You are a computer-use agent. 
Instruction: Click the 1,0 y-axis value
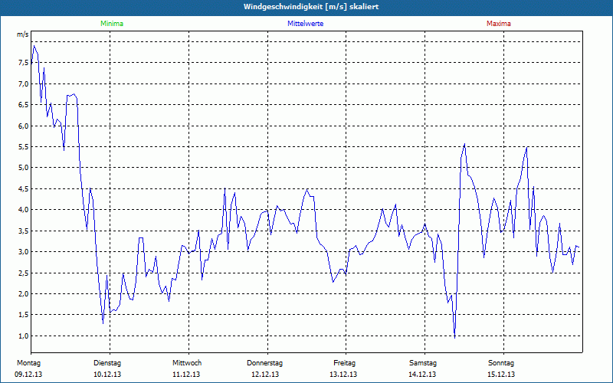pyautogui.click(x=24, y=336)
